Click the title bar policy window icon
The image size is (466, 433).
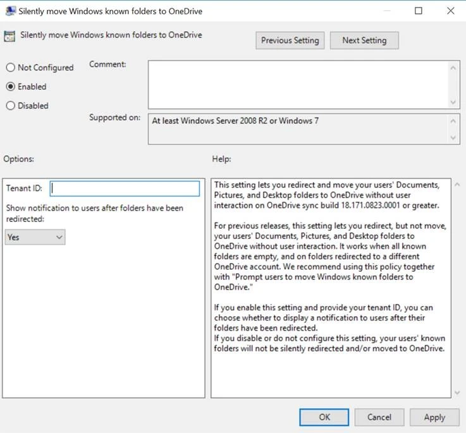[x=10, y=11]
